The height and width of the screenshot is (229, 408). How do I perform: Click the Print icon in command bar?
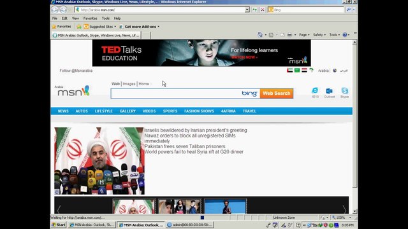[289, 35]
